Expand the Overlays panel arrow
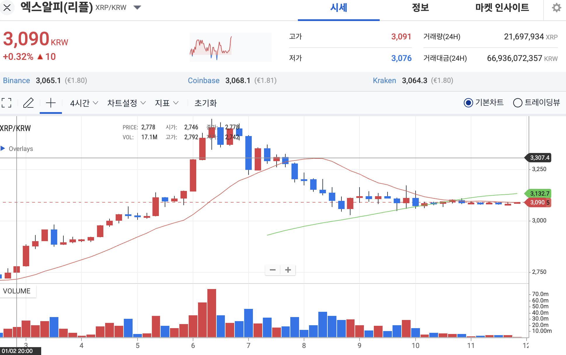The height and width of the screenshot is (355, 566). (3, 149)
